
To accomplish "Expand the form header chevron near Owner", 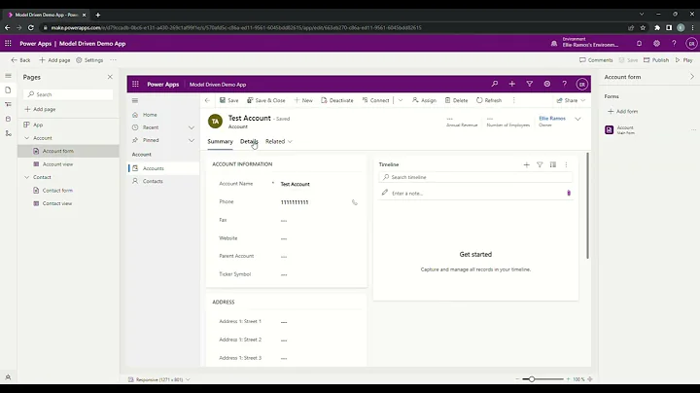I will coord(577,120).
